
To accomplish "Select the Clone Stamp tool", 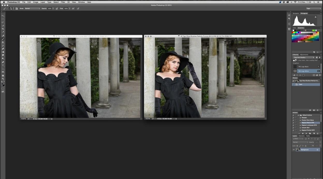I will pyautogui.click(x=3, y=42).
